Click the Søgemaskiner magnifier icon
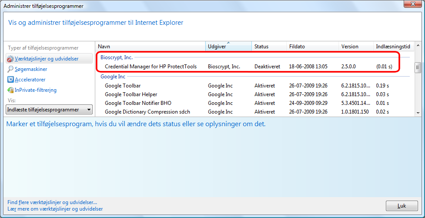Viewport: 425px width, 218px height. pos(10,69)
